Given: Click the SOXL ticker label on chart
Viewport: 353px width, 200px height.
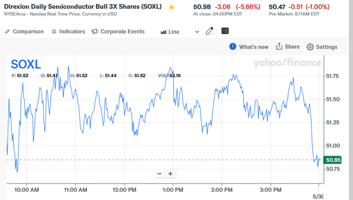Looking at the screenshot, I should tap(26, 64).
